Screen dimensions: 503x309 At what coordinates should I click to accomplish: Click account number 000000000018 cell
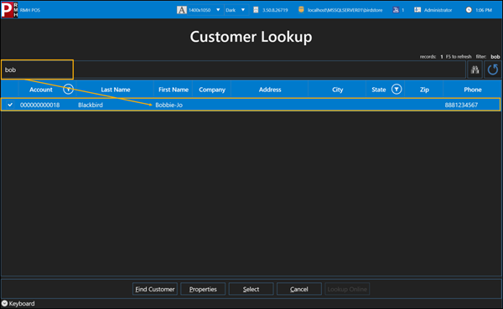point(39,105)
